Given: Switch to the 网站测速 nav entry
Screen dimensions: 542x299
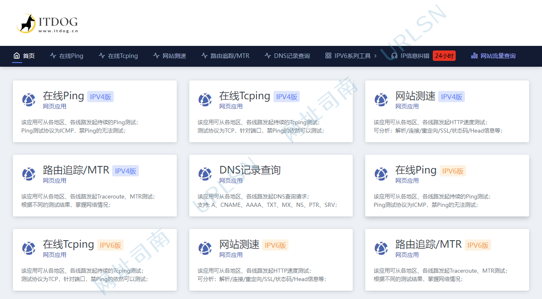Looking at the screenshot, I should click(x=173, y=55).
